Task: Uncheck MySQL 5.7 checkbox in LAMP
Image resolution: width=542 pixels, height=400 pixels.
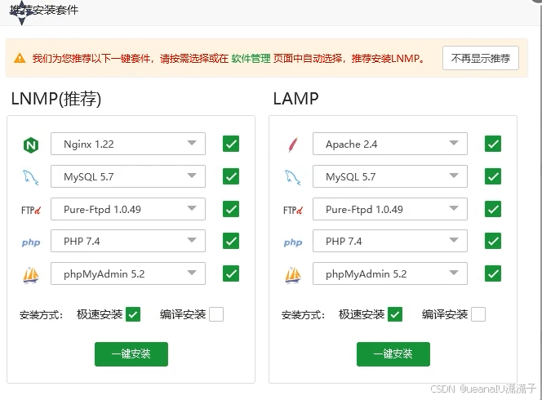Action: click(493, 176)
